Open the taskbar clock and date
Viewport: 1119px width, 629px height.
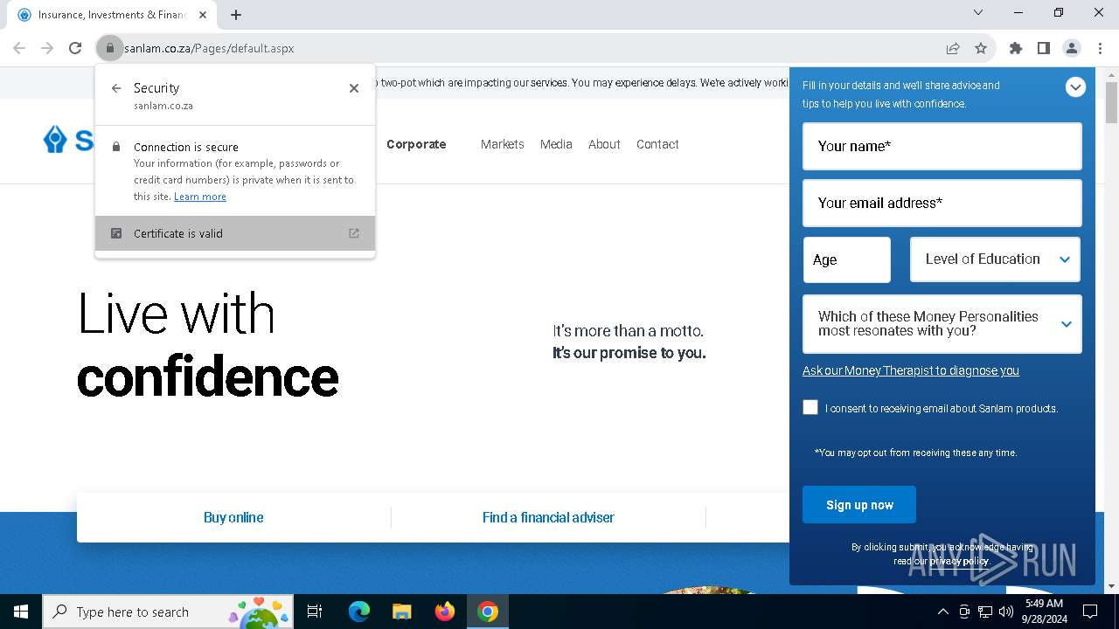tap(1044, 612)
